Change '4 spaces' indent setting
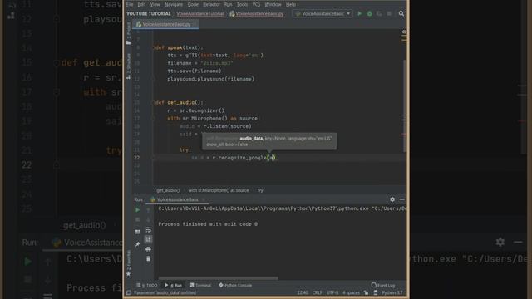This screenshot has height=299, width=532. coord(351,292)
